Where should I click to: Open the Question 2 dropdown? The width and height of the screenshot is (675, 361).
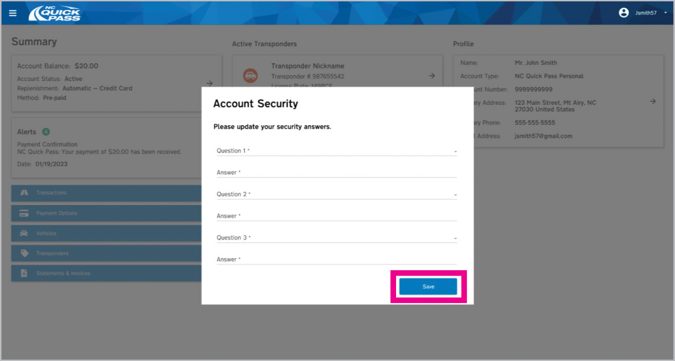455,195
